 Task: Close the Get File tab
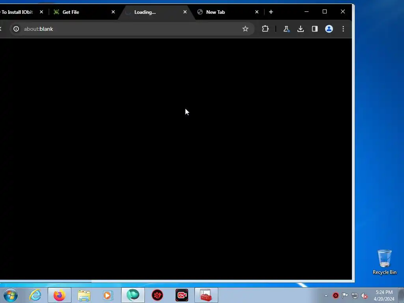click(113, 12)
